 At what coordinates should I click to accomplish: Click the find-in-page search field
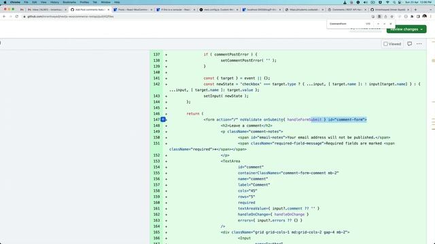[347, 24]
